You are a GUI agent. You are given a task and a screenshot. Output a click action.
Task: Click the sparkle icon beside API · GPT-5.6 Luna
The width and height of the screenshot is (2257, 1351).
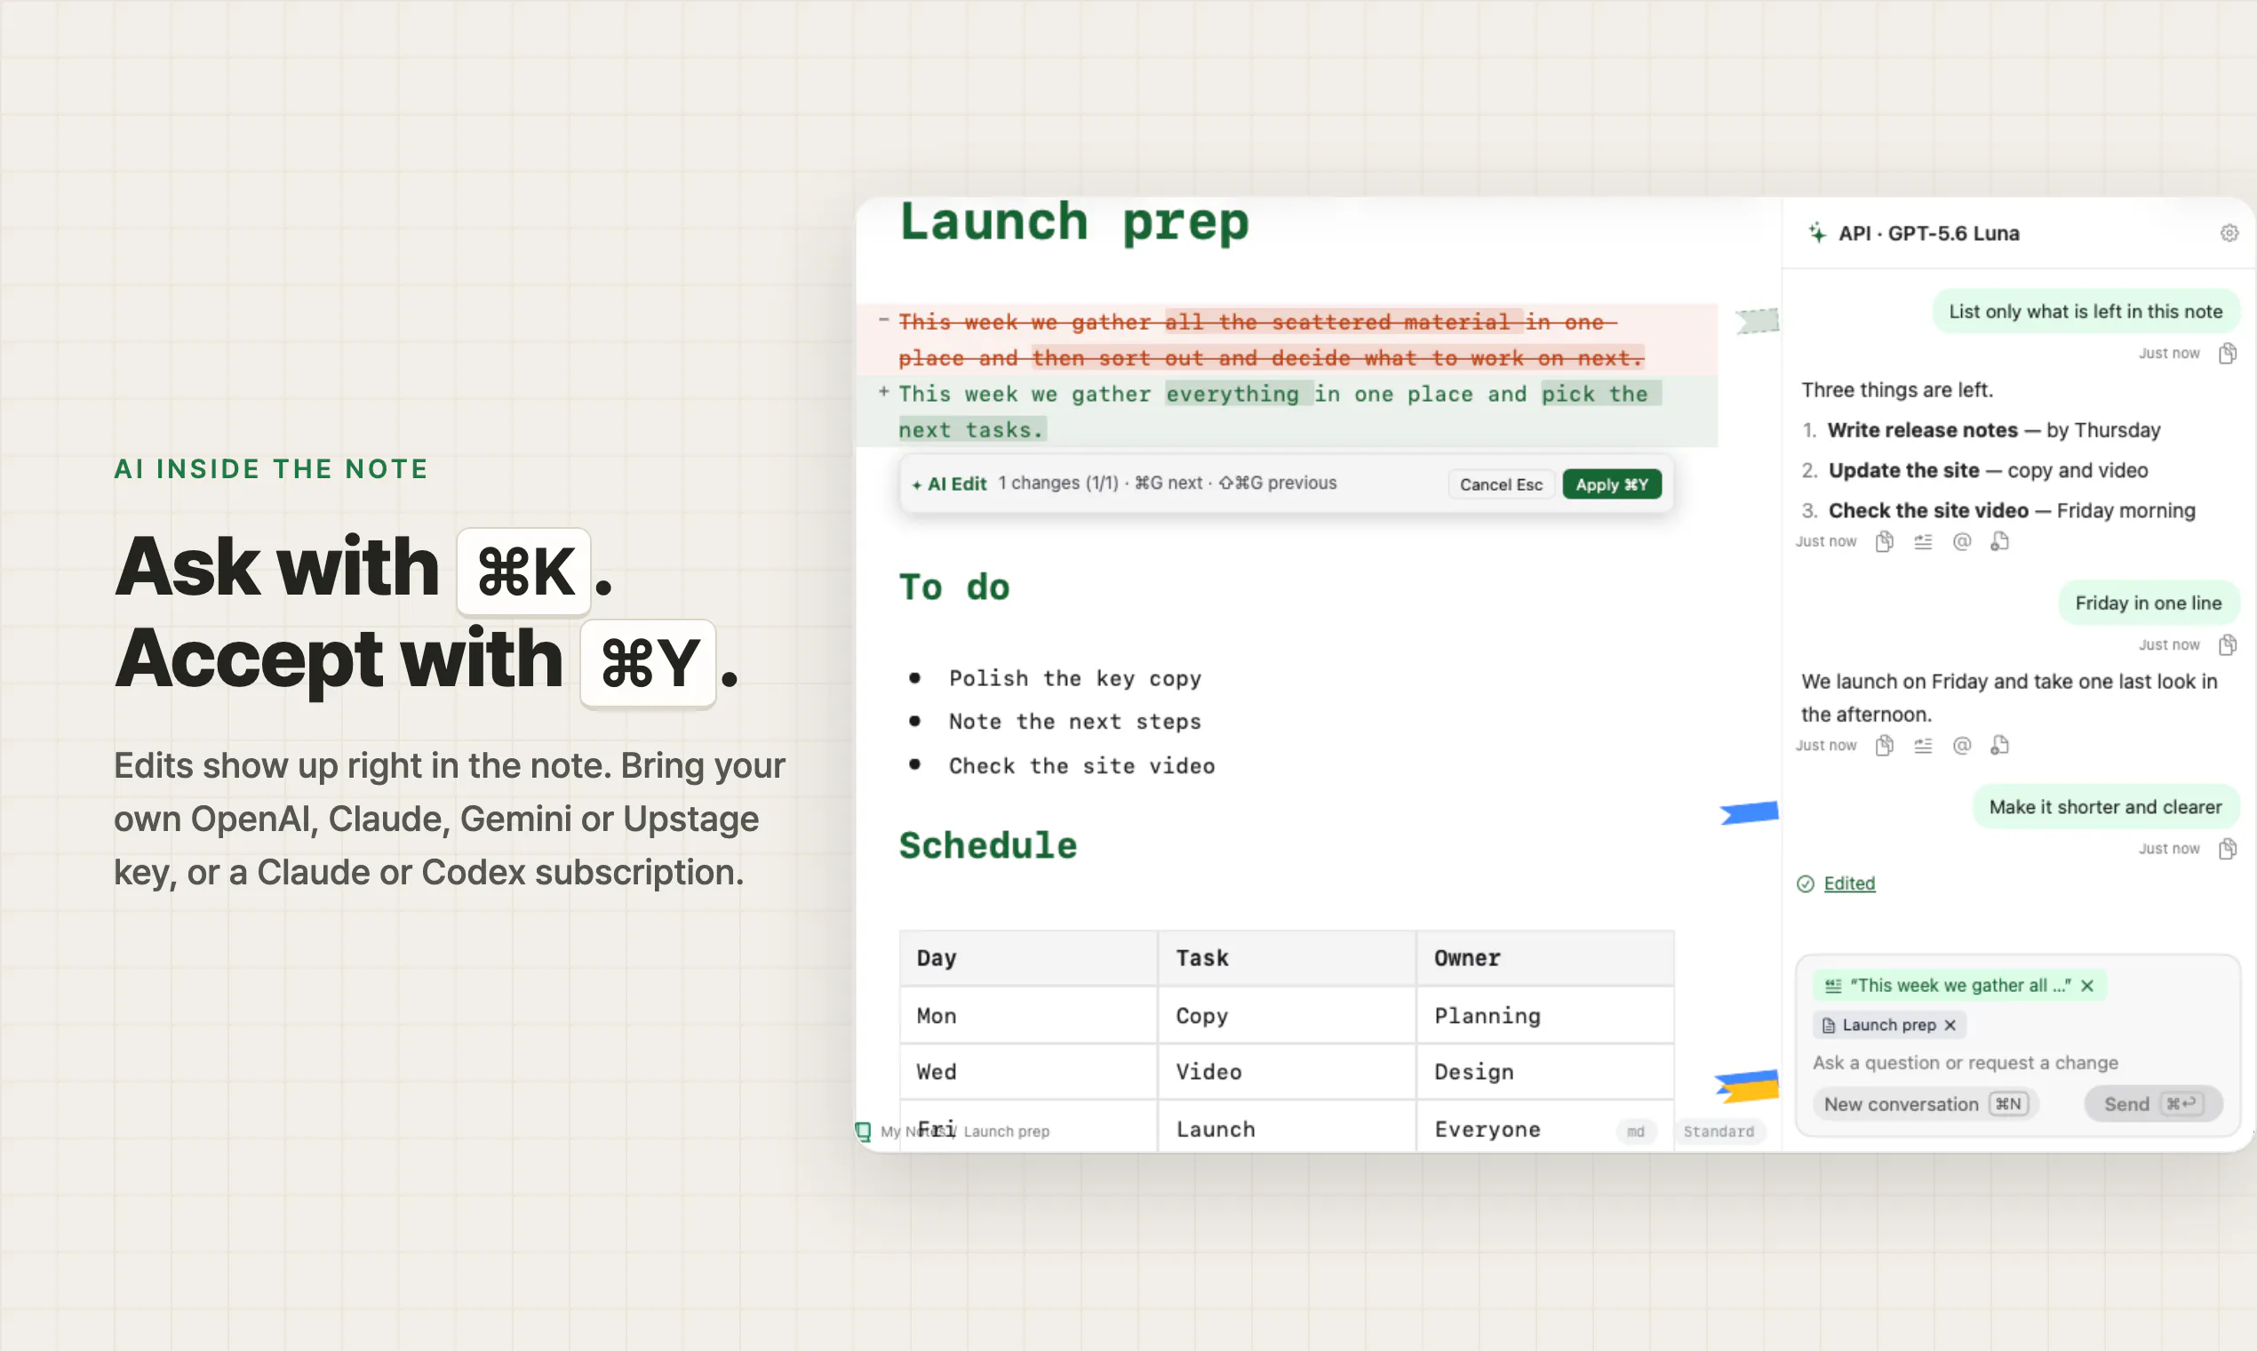[1817, 233]
